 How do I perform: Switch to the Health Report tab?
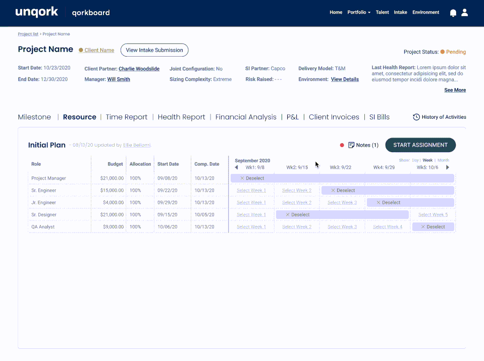click(x=182, y=117)
